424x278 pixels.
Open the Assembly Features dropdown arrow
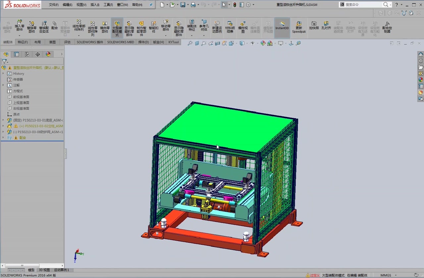(x=192, y=35)
